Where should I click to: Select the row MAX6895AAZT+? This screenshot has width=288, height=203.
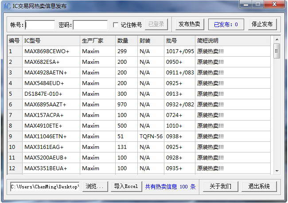139,105
